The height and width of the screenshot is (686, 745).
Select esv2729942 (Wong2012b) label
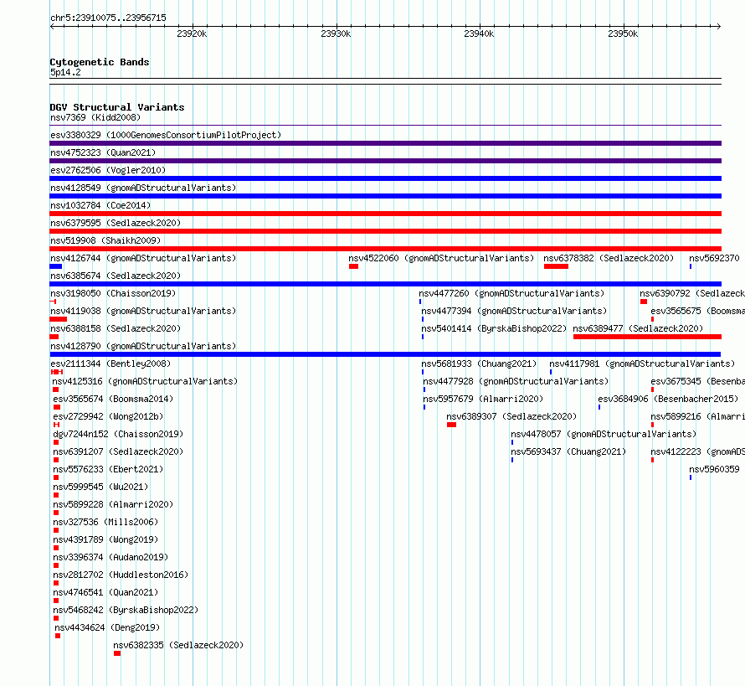click(108, 416)
